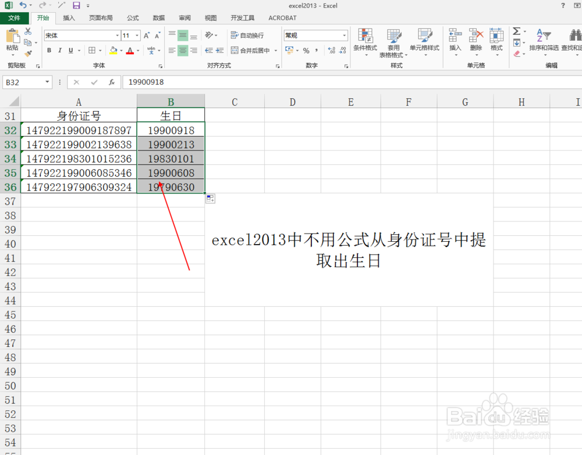Open 条件格式 conditional formatting
Viewport: 582px width, 455px height.
pyautogui.click(x=365, y=41)
